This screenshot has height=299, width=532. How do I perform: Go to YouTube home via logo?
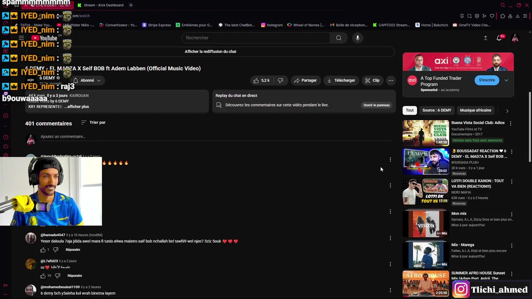[44, 38]
